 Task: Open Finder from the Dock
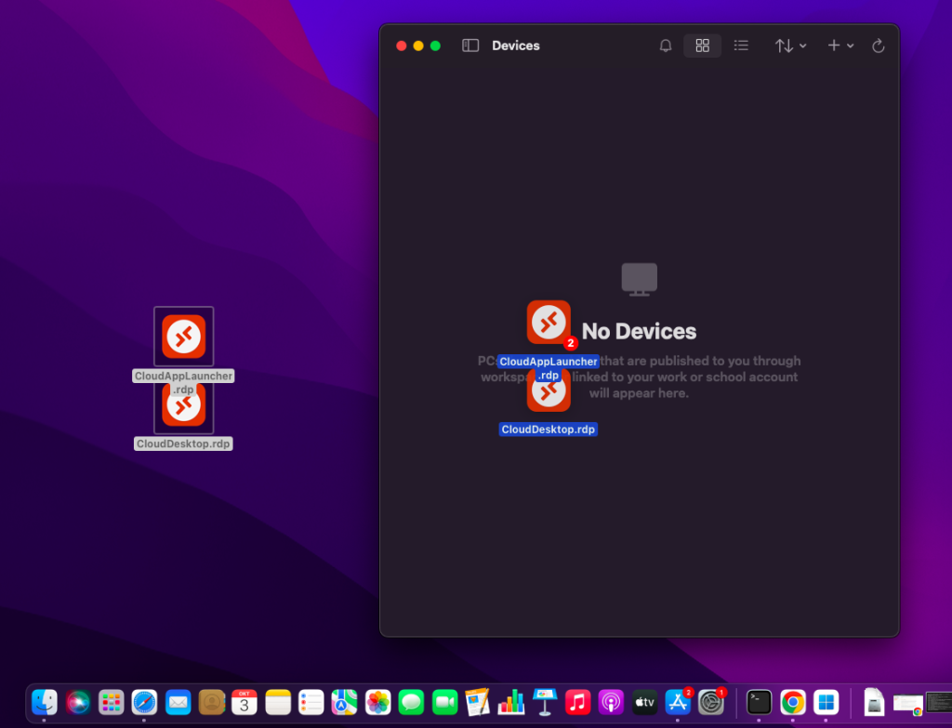pos(45,703)
